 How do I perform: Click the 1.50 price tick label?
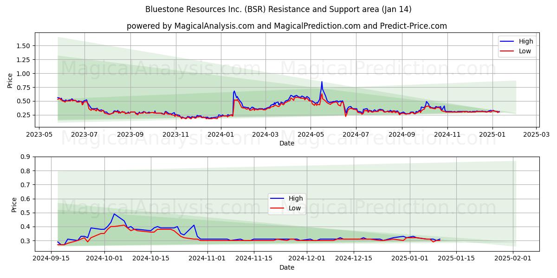click(x=24, y=46)
